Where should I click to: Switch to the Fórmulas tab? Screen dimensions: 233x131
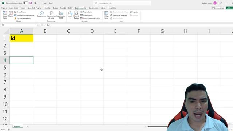pyautogui.click(x=47, y=8)
